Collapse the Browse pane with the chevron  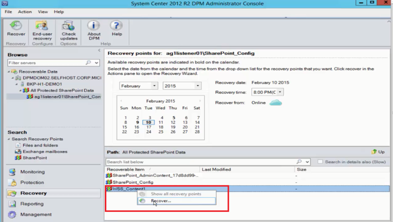[x=99, y=50]
